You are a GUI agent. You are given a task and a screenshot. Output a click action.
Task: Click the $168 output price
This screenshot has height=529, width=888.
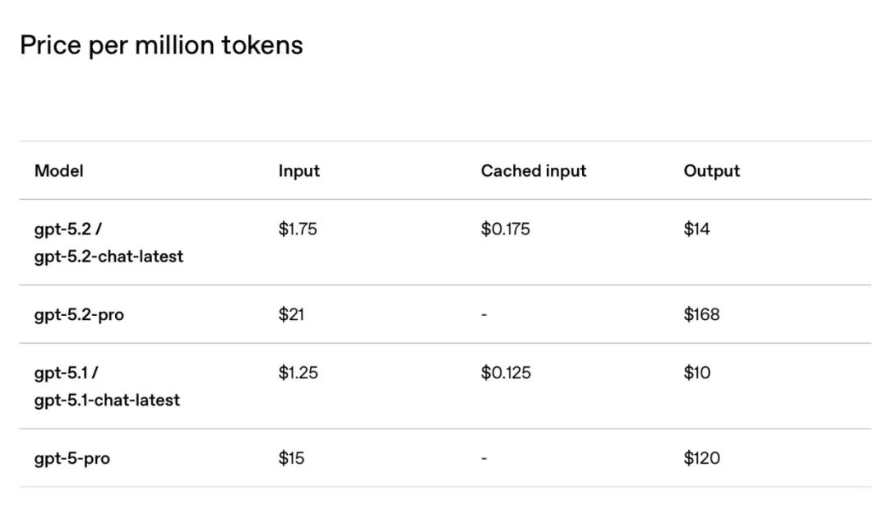[701, 314]
